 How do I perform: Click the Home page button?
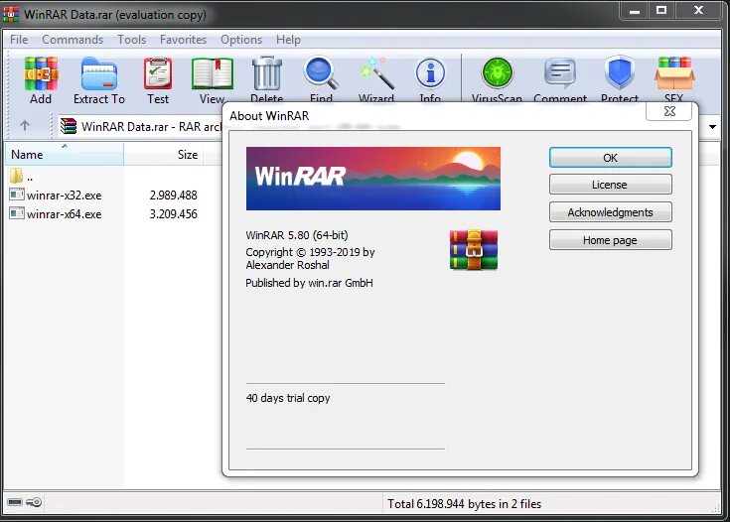611,240
